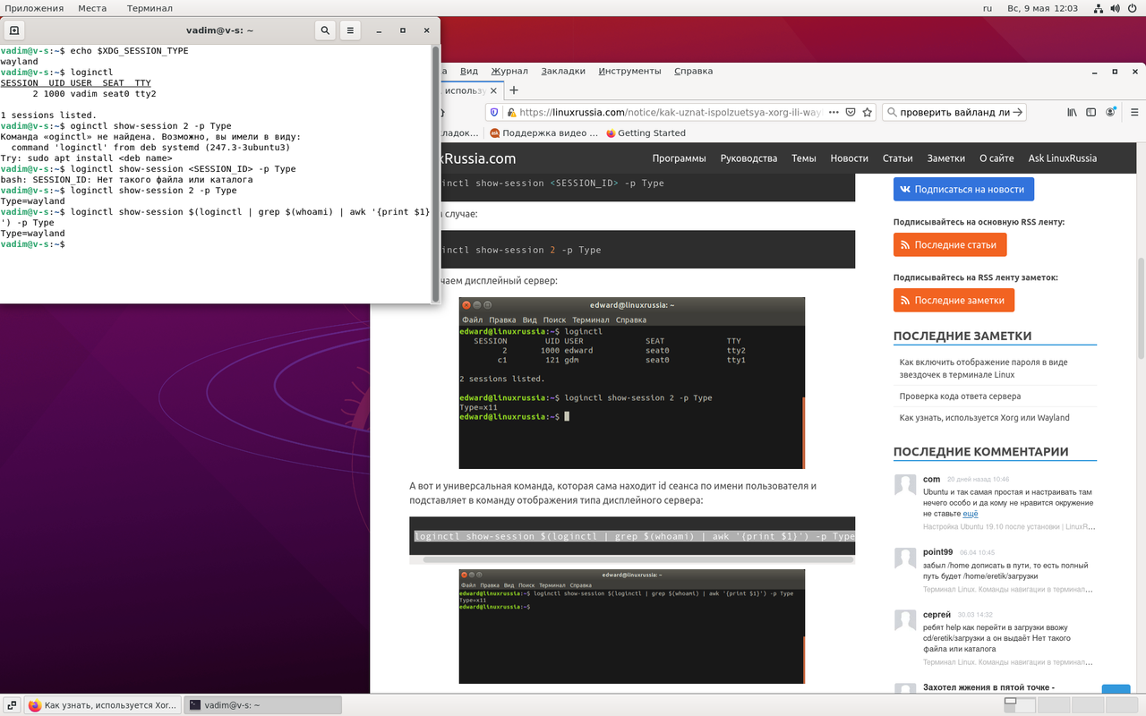Open Статьи in site navigation

[897, 158]
